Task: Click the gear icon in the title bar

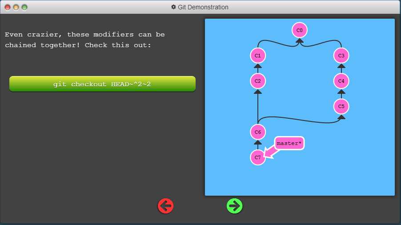Action: point(173,7)
